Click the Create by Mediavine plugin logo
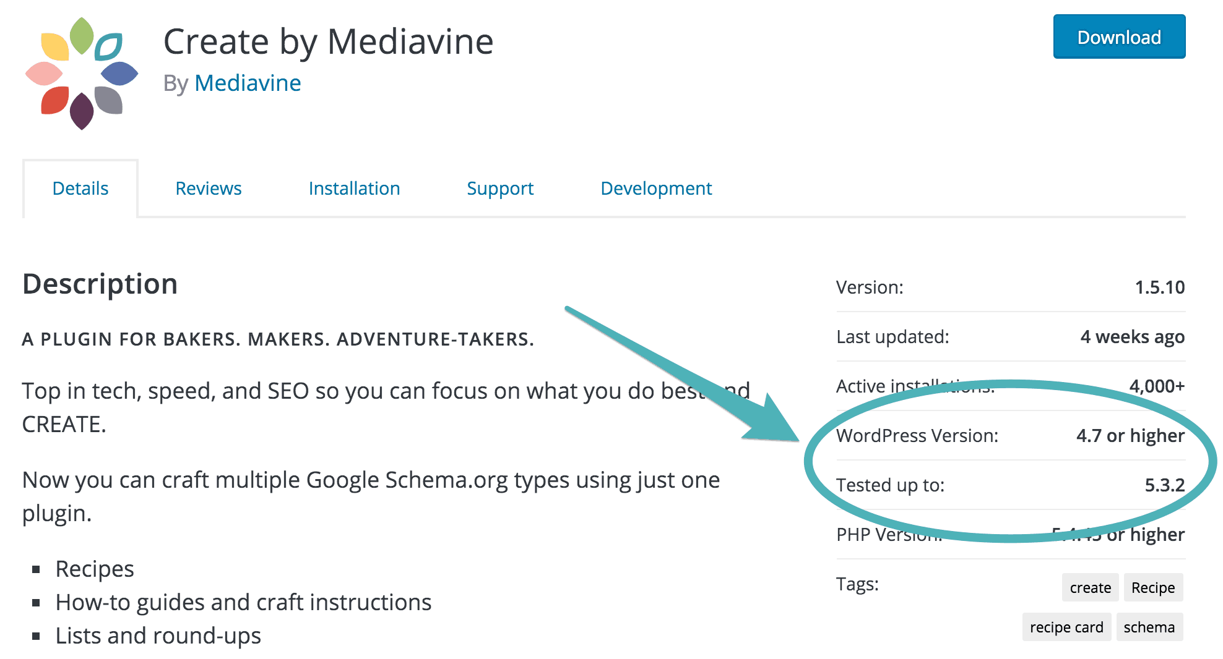The image size is (1223, 659). click(81, 73)
